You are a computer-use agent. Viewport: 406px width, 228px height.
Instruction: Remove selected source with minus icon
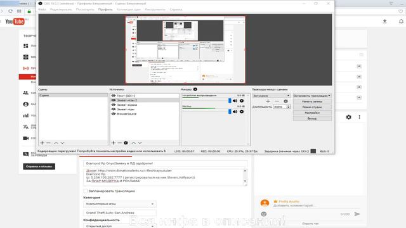[x=120, y=142]
